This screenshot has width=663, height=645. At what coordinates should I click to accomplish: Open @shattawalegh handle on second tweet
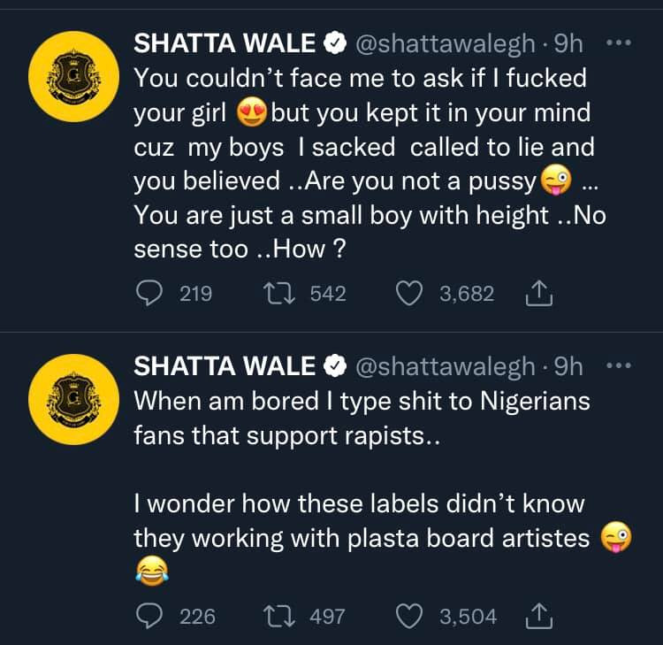point(446,366)
